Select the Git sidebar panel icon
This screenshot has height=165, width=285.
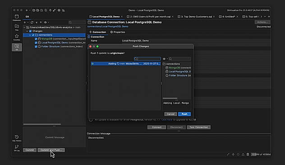pyautogui.click(x=17, y=47)
